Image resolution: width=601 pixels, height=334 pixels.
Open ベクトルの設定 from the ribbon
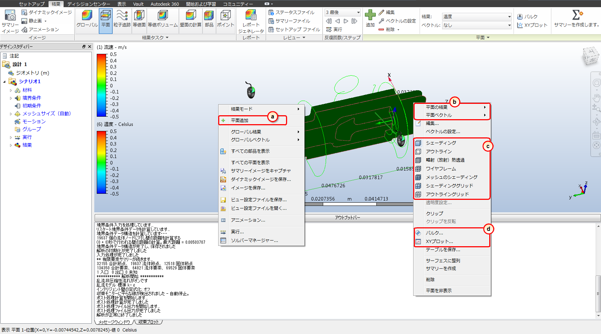click(x=397, y=21)
